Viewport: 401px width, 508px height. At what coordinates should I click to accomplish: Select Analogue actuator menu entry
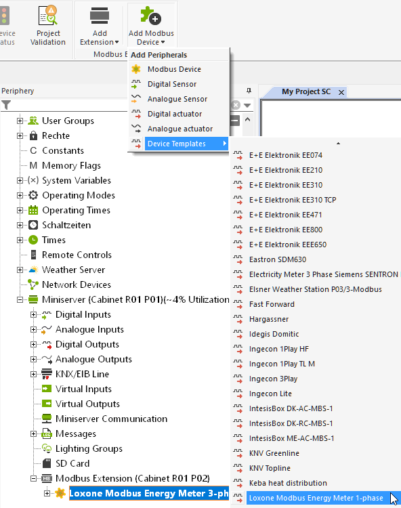click(178, 129)
